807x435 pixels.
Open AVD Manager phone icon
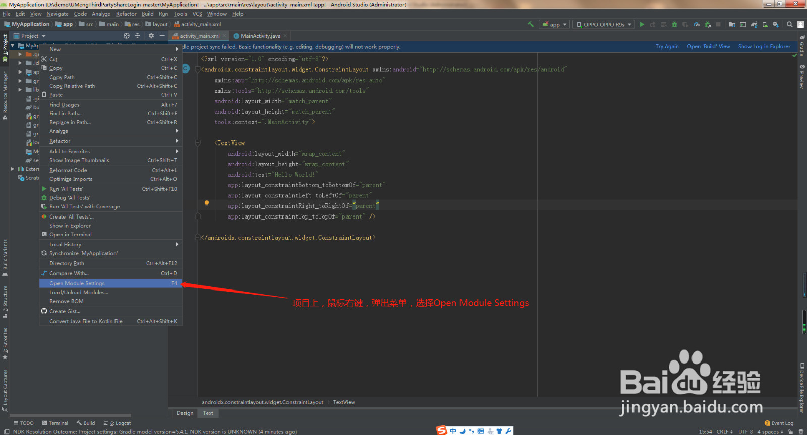pos(765,24)
